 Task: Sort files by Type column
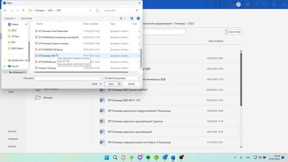112,24
